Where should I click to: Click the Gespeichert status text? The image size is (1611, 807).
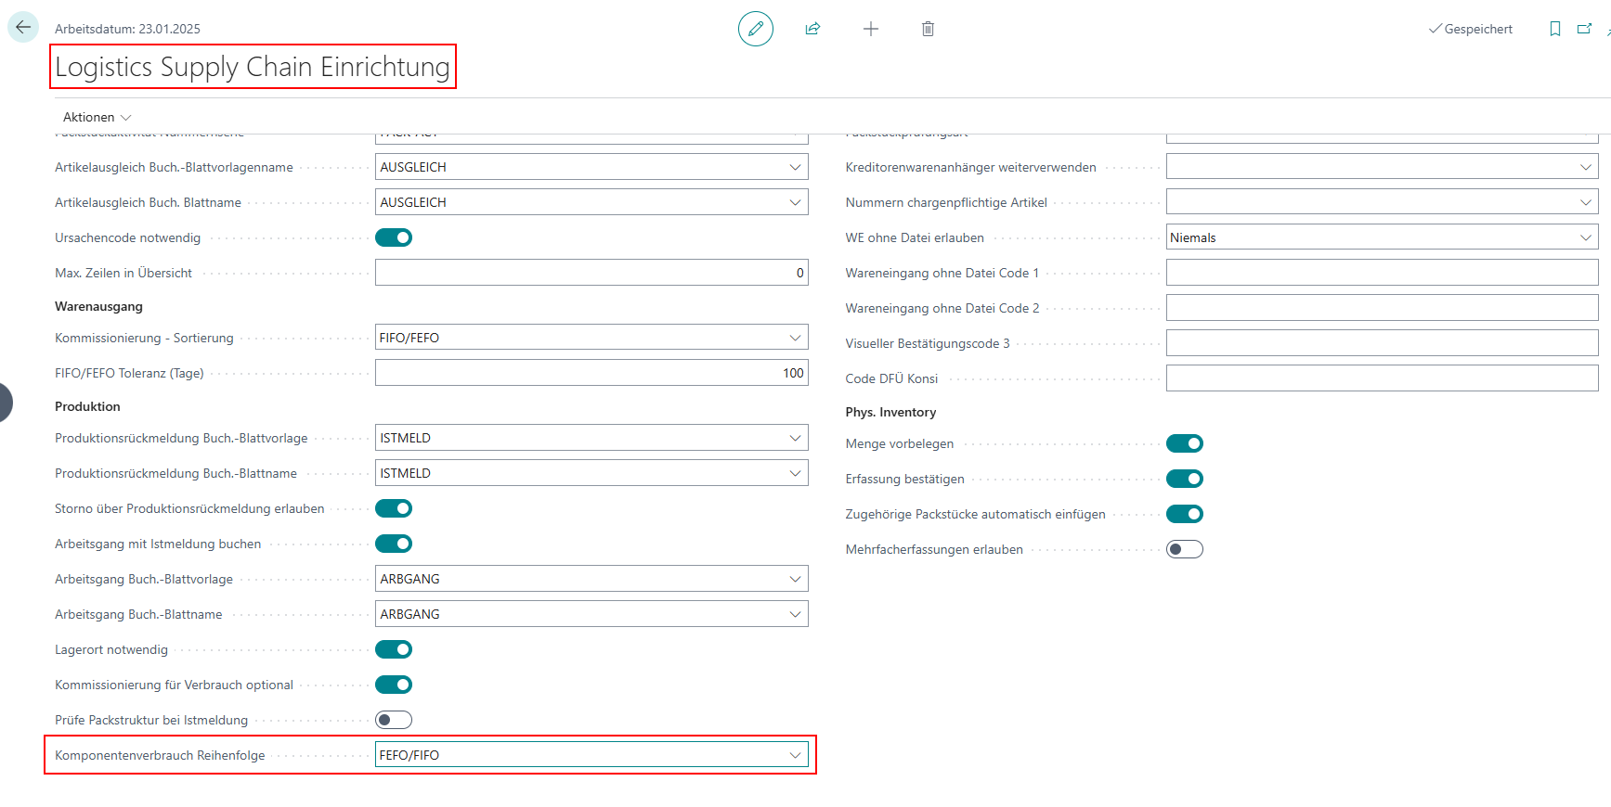(x=1477, y=29)
